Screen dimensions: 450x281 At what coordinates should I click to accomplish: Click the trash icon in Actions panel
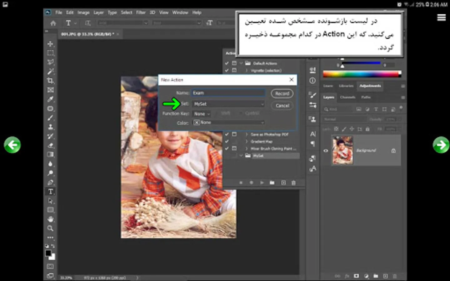coord(293,183)
